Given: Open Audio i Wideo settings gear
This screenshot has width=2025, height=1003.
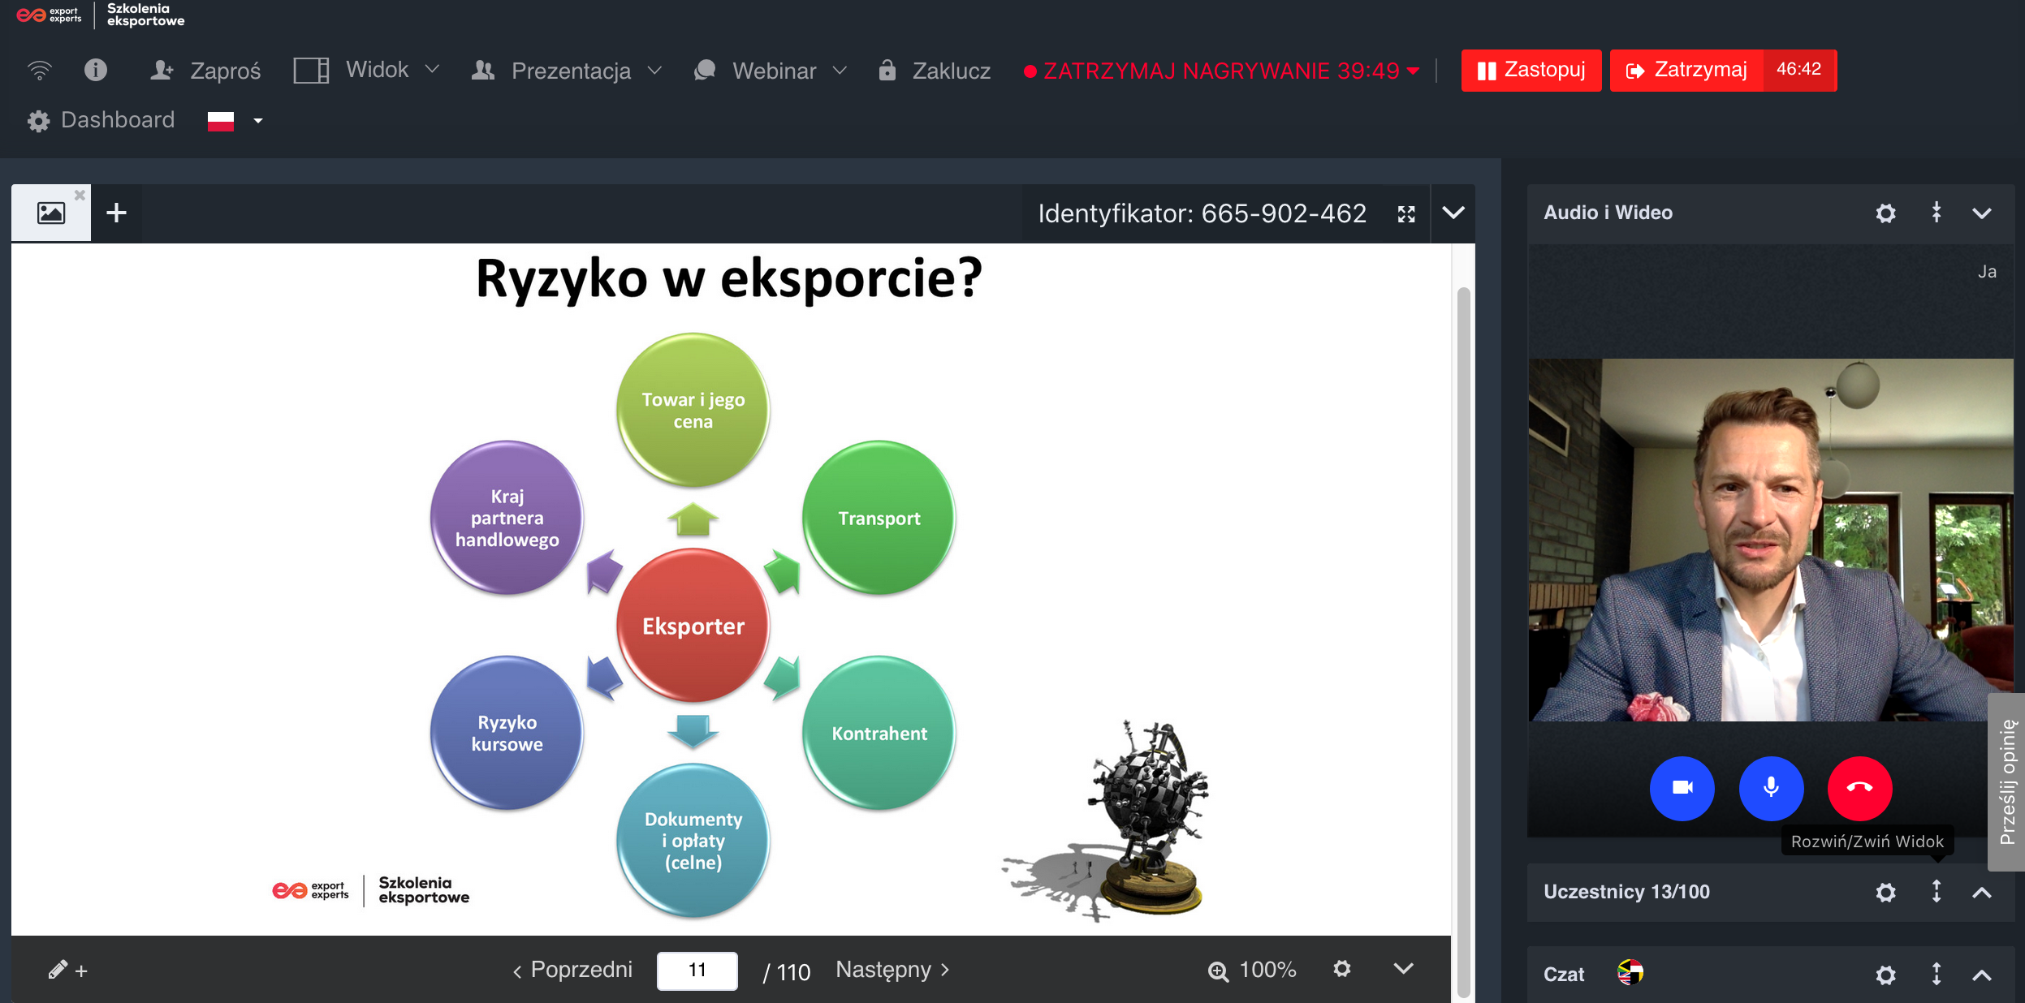Looking at the screenshot, I should [x=1885, y=213].
